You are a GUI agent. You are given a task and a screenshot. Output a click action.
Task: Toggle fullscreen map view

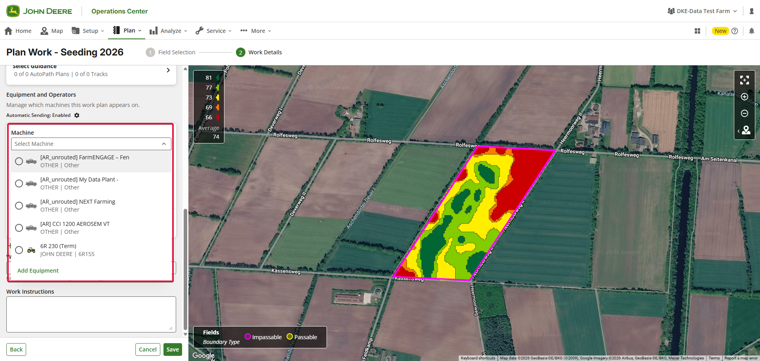click(745, 80)
